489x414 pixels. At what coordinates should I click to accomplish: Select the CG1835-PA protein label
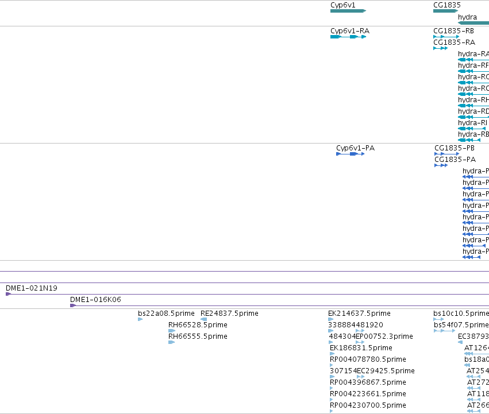pos(455,160)
